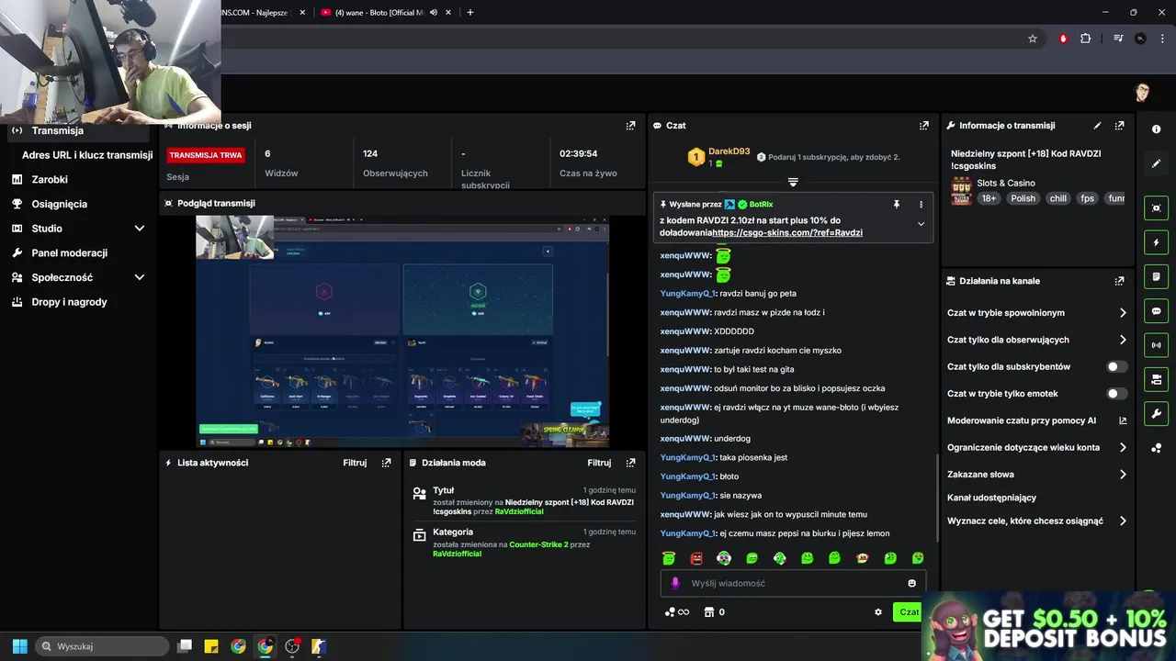The height and width of the screenshot is (661, 1176).
Task: Click the DarekD93 username in chat
Action: tap(729, 151)
